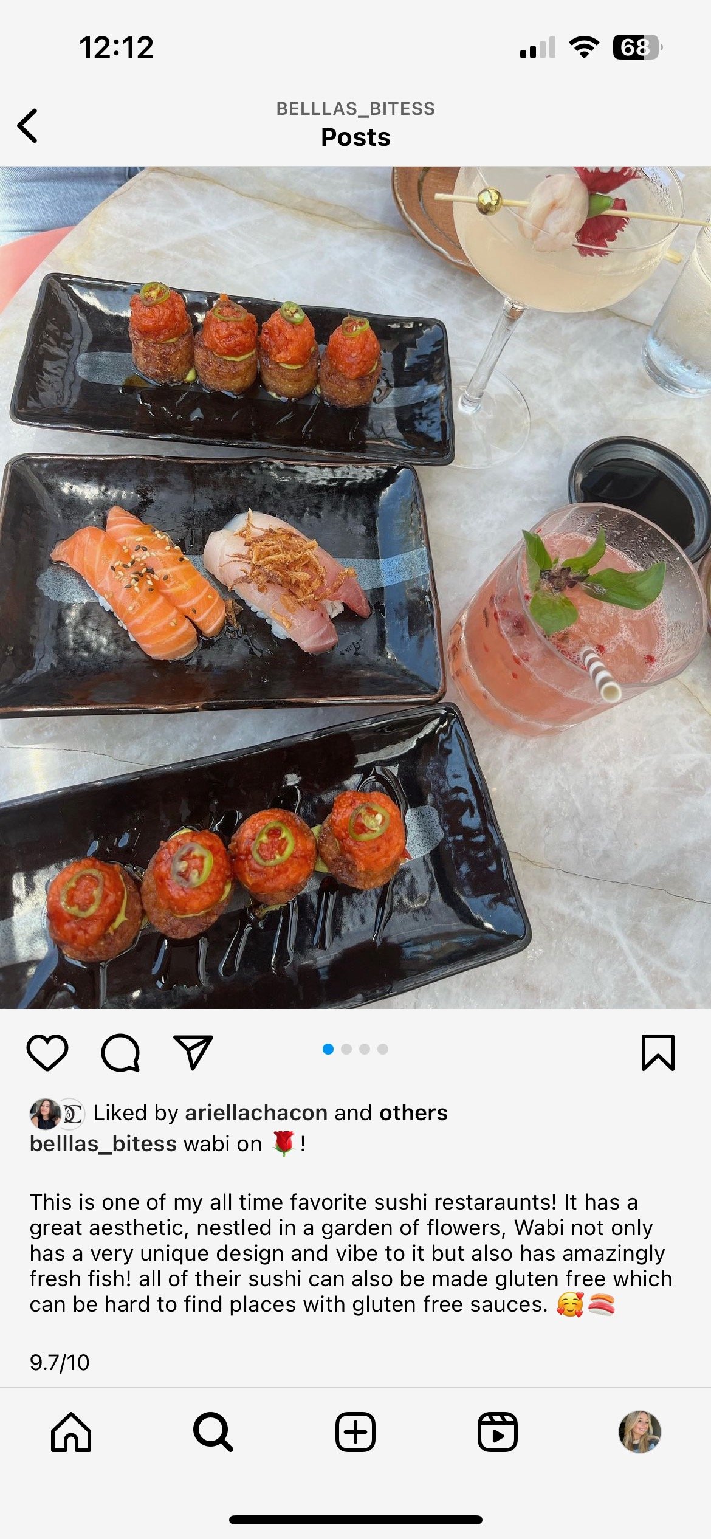Go to the Home feed tab
Screen dimensions: 711x1539
71,1431
